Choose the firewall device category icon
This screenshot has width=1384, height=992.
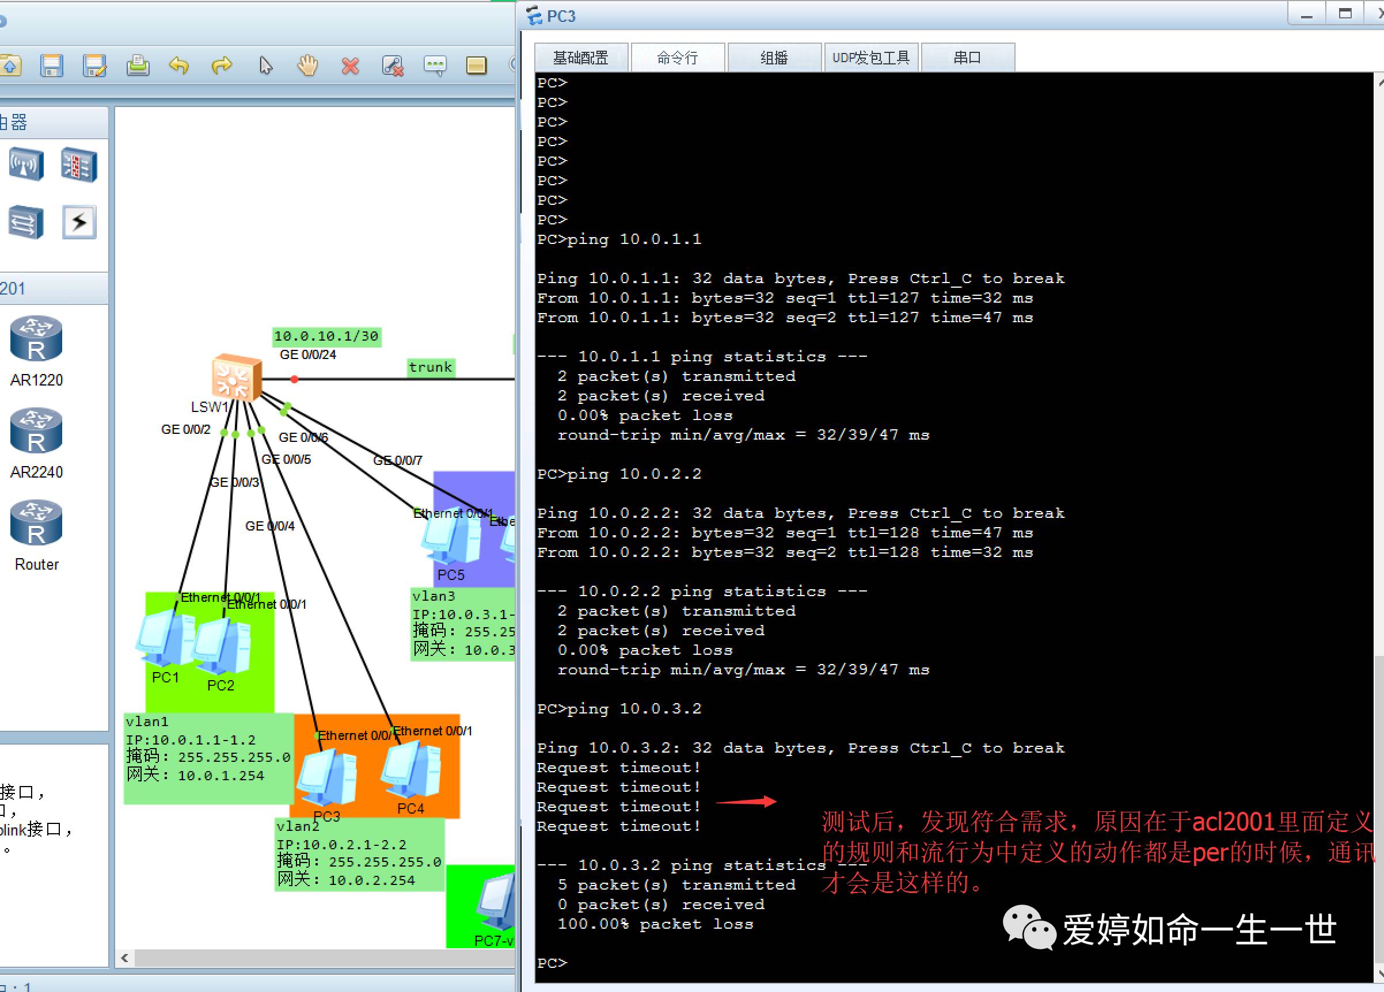(x=79, y=165)
